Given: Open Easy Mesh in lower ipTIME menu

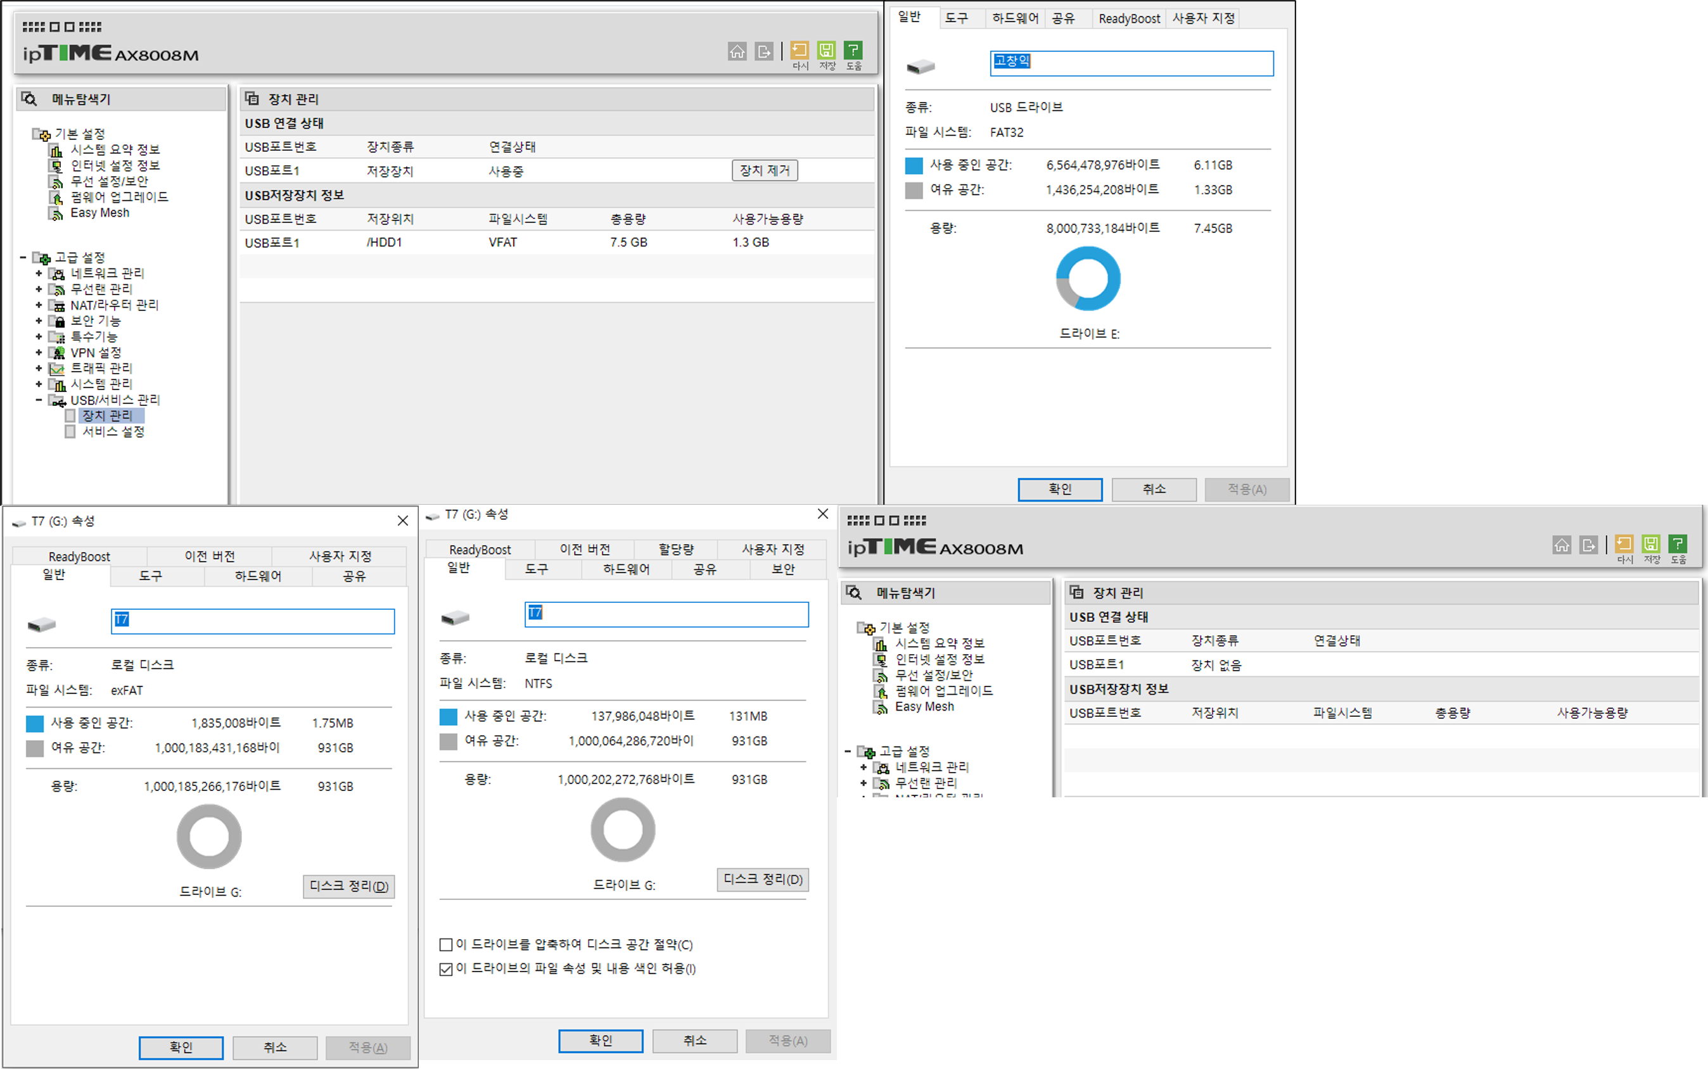Looking at the screenshot, I should click(x=924, y=706).
